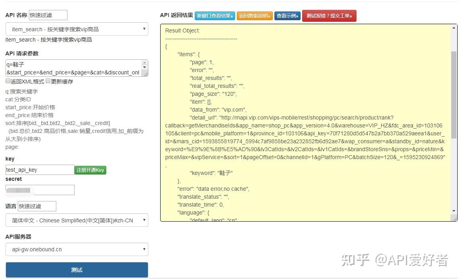Click the "translate_time": 0 line
Screen dimensions: 460x279
tap(200, 205)
